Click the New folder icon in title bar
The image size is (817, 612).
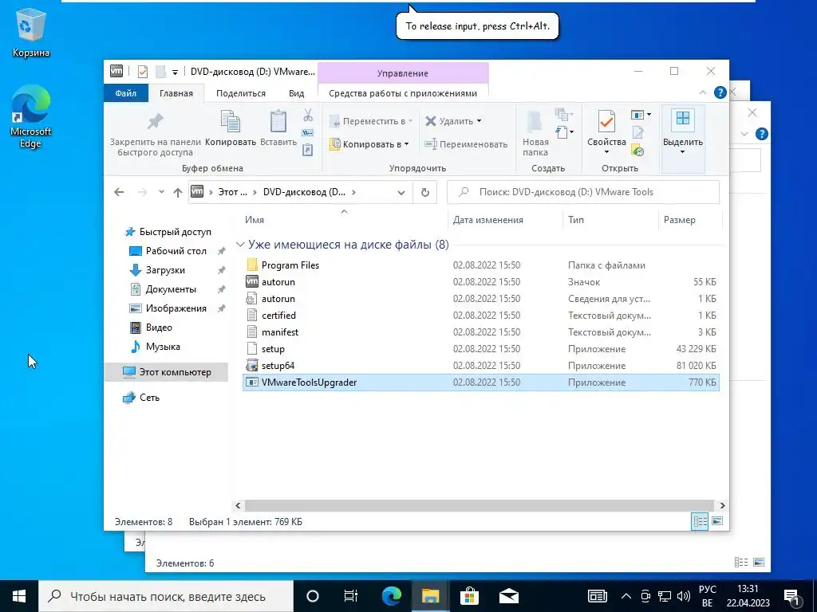tap(160, 71)
